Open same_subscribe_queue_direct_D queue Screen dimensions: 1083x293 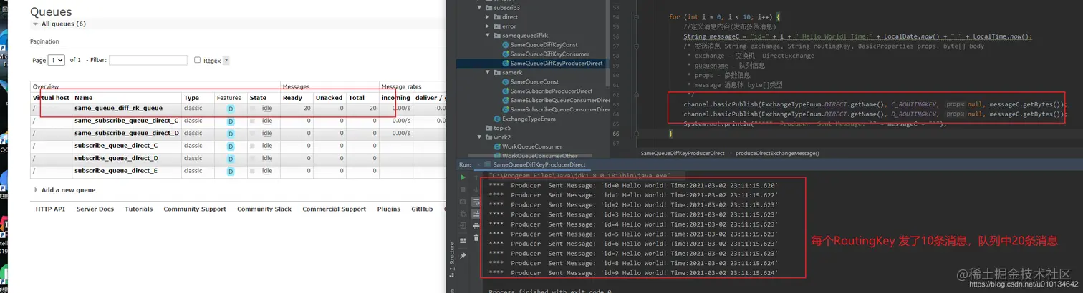[x=127, y=134]
